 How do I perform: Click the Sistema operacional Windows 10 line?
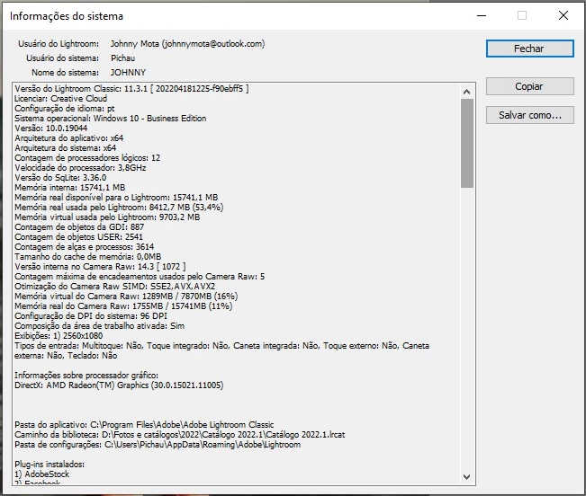(111, 119)
